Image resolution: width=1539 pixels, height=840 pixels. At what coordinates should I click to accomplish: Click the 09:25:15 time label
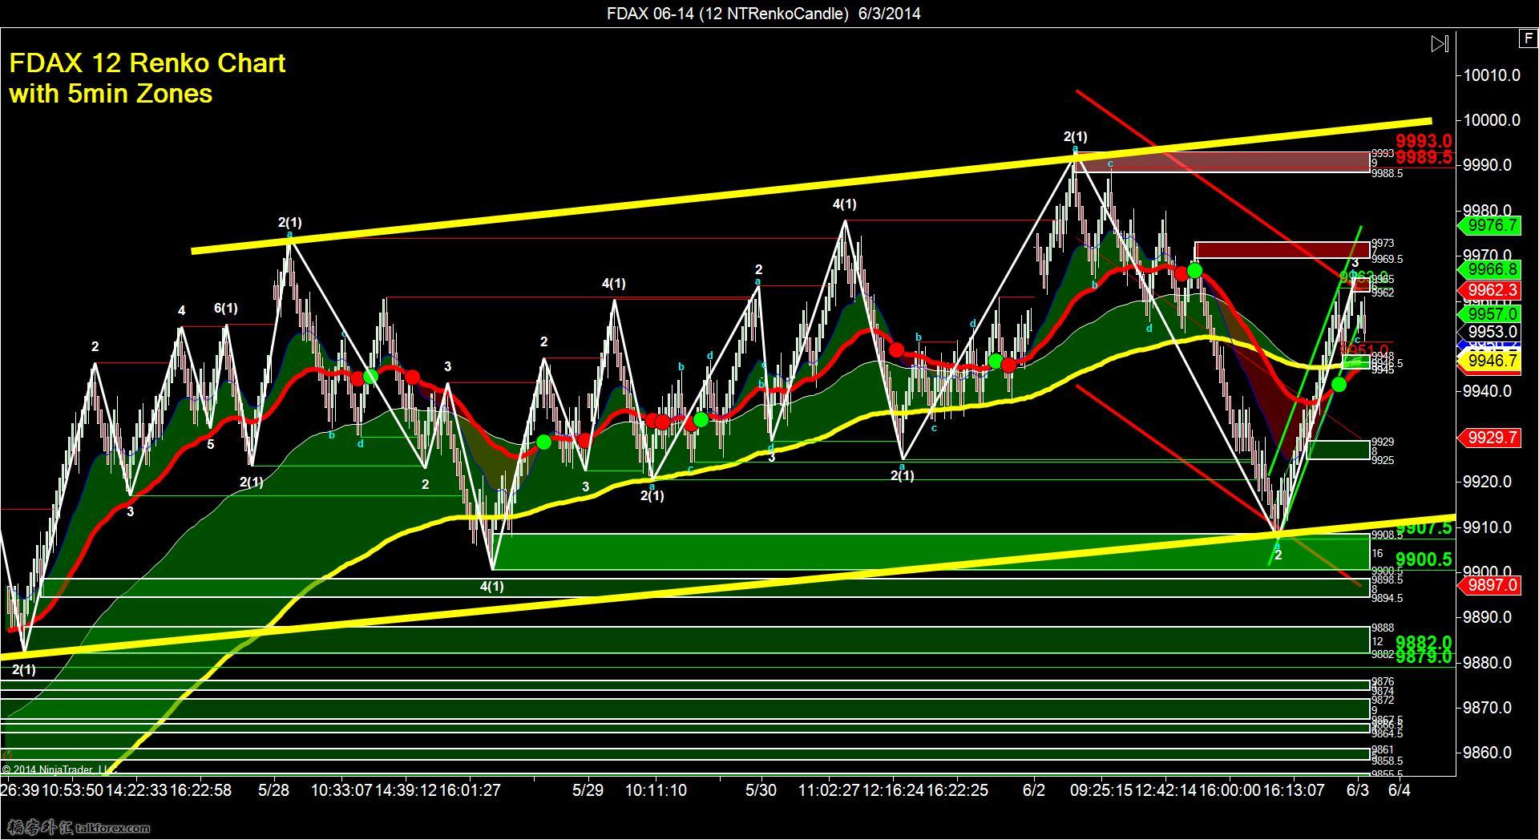pyautogui.click(x=1101, y=790)
